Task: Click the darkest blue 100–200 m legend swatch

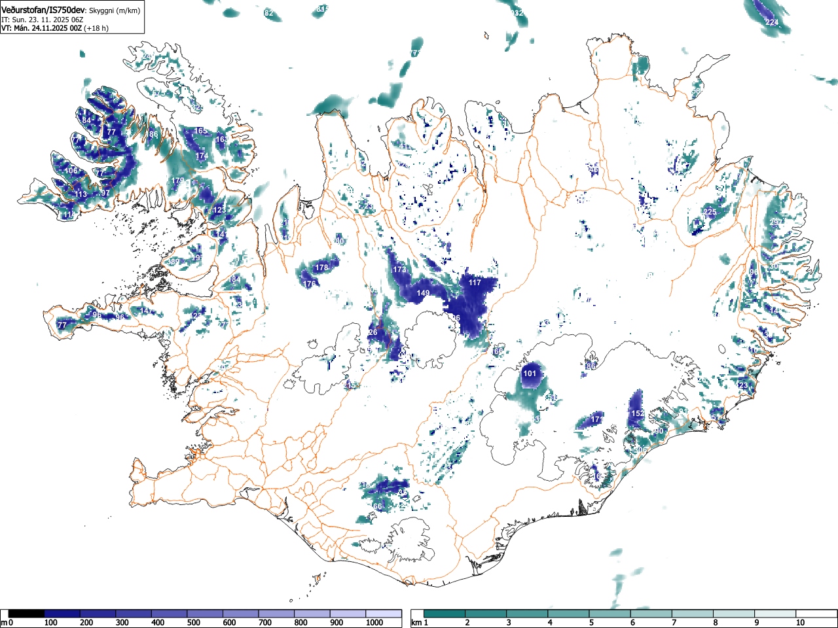Action: click(x=62, y=614)
